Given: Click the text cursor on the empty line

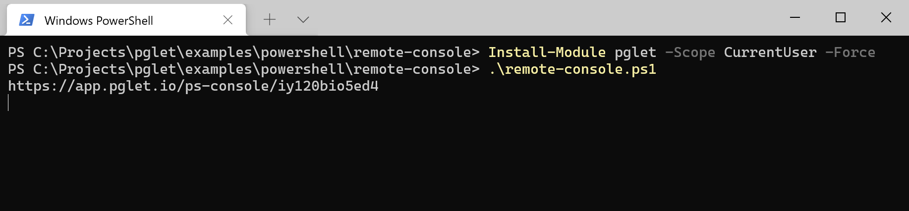Looking at the screenshot, I should coord(9,103).
